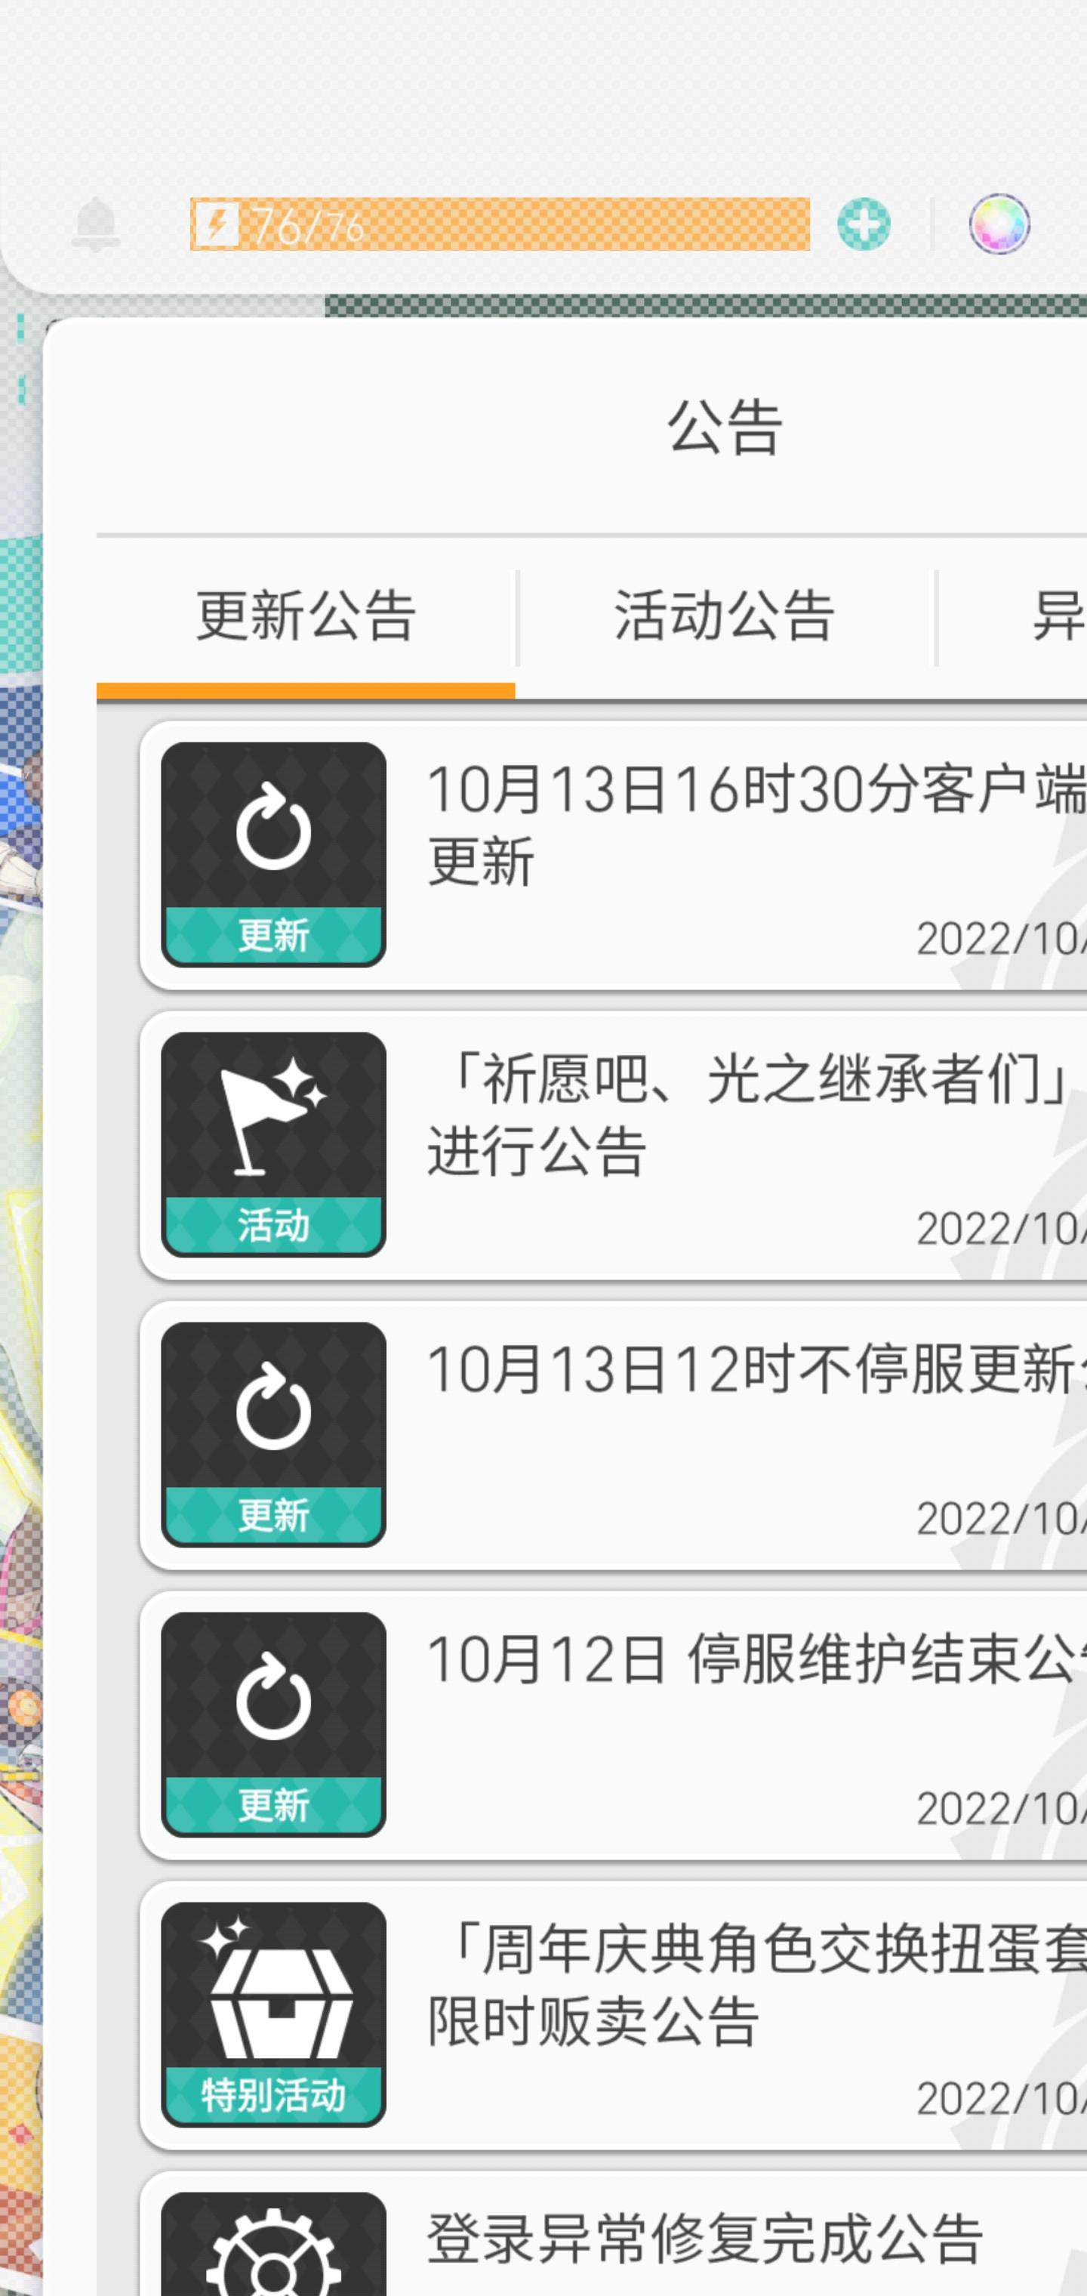This screenshot has width=1087, height=2296.
Task: Tap the orange 76/76 stamina bar
Action: click(500, 224)
